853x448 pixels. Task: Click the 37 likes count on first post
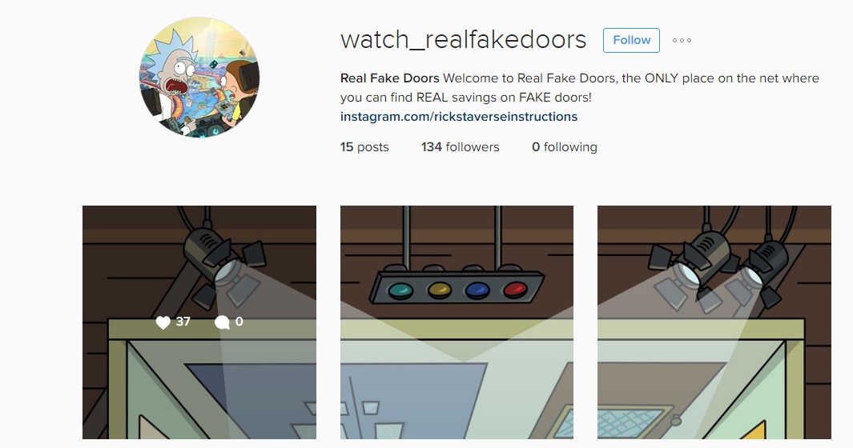pos(183,322)
